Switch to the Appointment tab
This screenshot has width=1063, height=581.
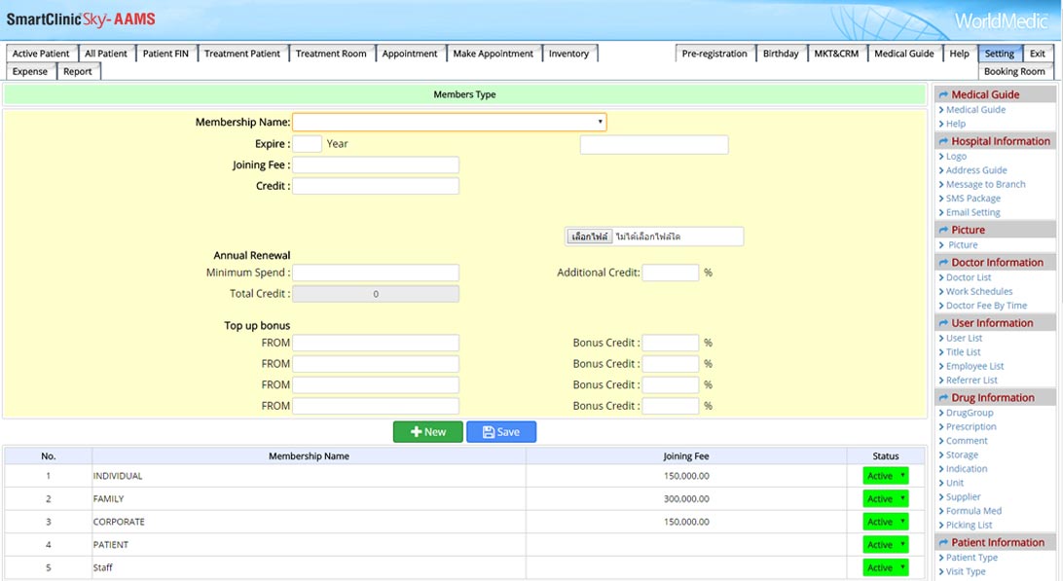coord(410,54)
